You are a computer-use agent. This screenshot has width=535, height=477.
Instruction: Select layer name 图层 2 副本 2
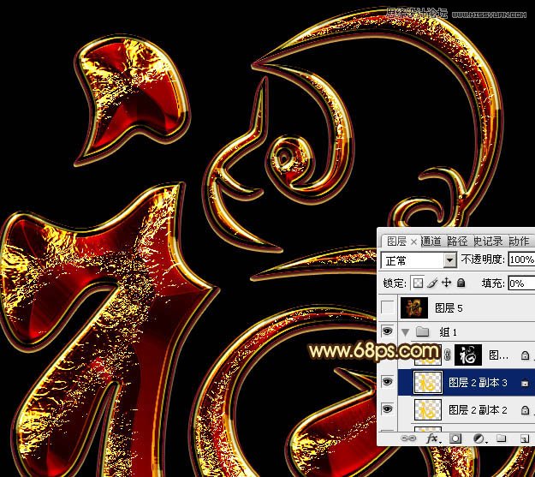(478, 409)
